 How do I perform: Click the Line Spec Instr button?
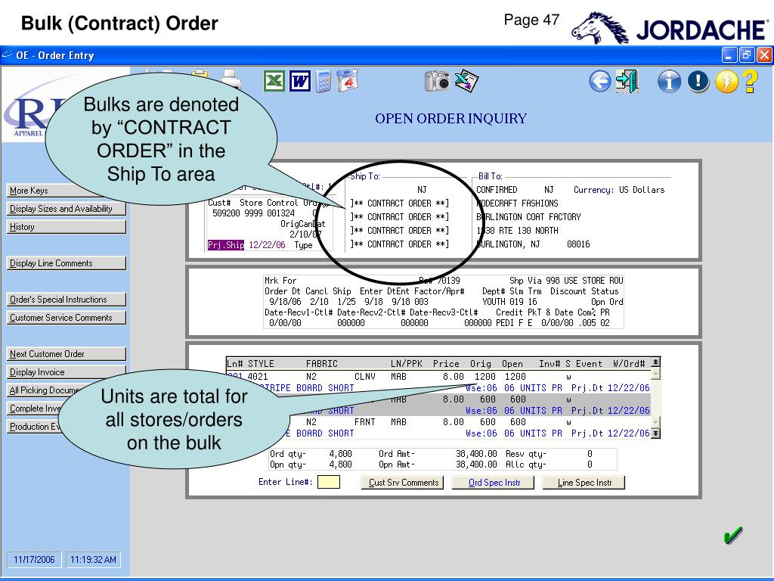click(x=584, y=483)
